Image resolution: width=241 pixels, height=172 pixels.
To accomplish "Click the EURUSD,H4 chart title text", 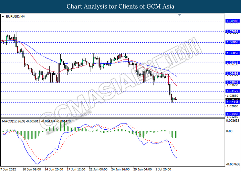I will 15,17.
